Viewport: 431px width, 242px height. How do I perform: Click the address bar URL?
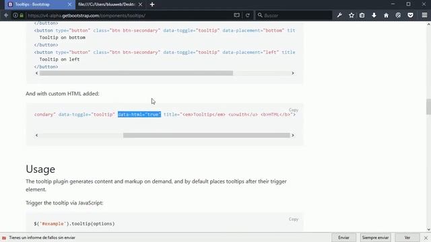pyautogui.click(x=87, y=15)
